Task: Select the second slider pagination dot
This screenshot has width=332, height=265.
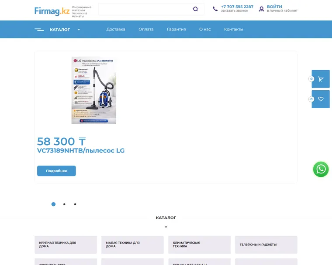Action: pos(64,204)
